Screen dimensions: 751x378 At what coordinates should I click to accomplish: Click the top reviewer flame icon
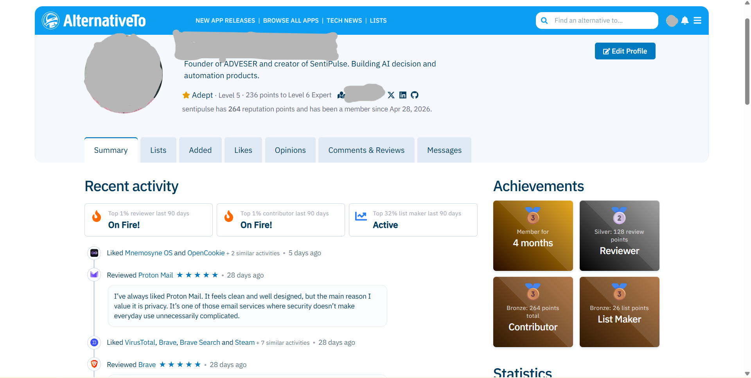[x=97, y=216]
